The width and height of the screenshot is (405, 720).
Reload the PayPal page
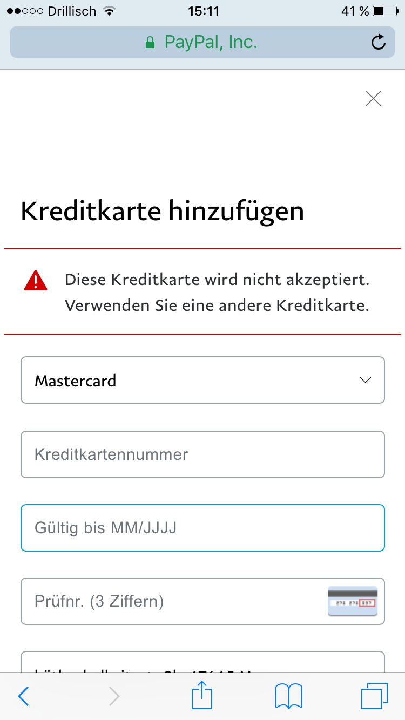click(x=379, y=42)
